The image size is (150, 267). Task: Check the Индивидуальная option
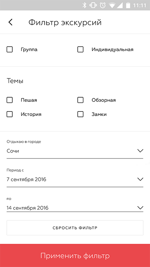pos(80,50)
